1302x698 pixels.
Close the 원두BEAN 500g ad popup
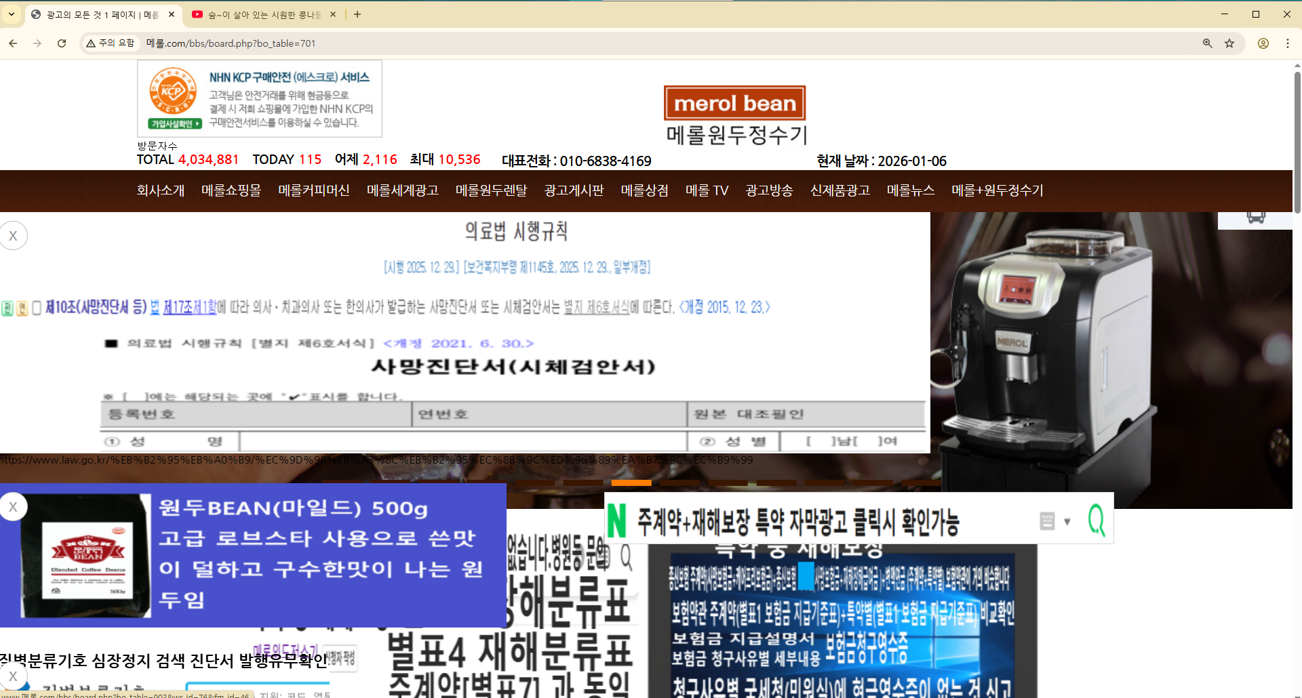click(x=13, y=507)
